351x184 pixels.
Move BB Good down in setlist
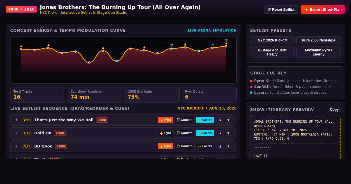coord(228,146)
